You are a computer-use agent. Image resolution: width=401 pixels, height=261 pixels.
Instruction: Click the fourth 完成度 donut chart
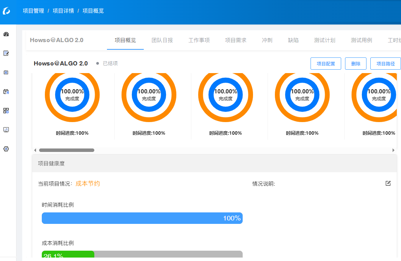(302, 95)
